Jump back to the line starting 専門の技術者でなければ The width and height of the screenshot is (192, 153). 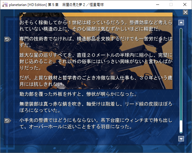(x=8, y=39)
